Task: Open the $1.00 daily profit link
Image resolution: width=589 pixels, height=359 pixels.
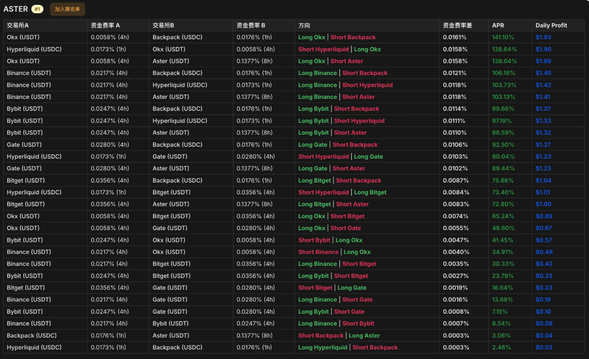Action: [543, 204]
